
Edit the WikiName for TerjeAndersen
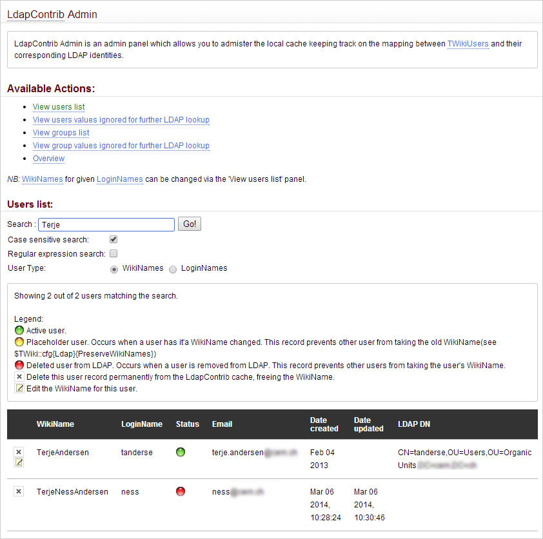click(19, 462)
